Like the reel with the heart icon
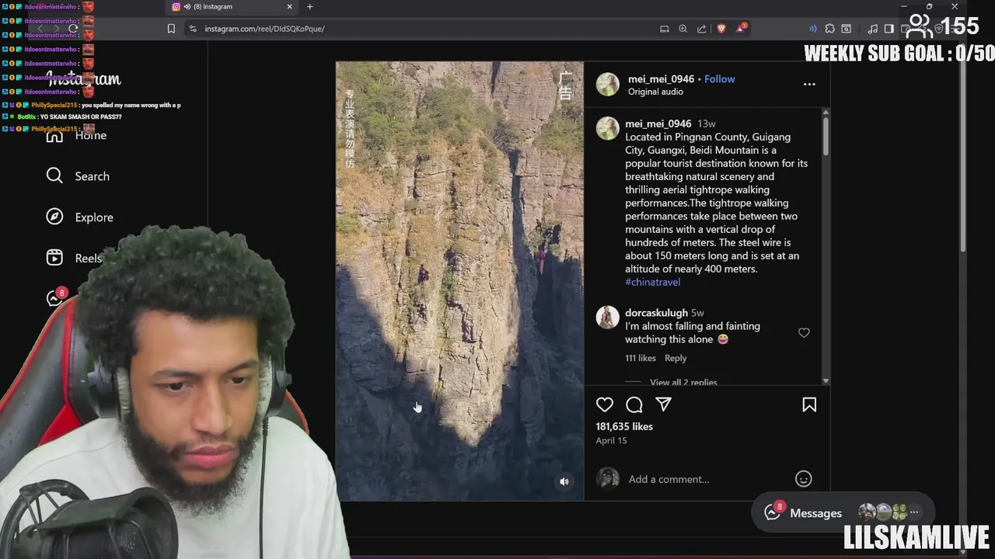This screenshot has width=995, height=559. 605,404
